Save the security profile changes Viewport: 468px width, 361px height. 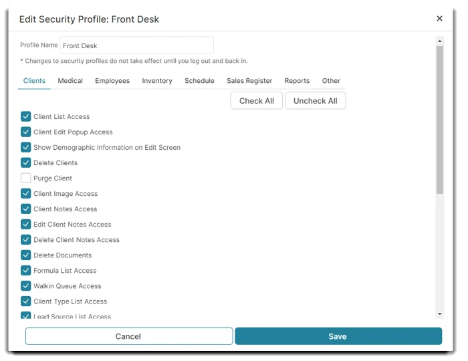pyautogui.click(x=338, y=336)
